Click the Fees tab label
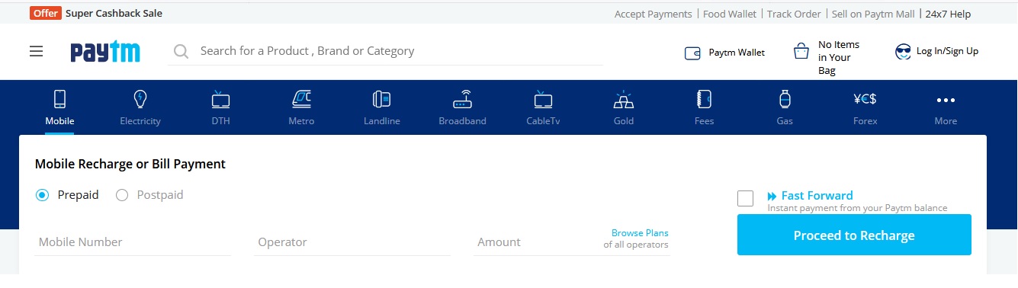Image resolution: width=1018 pixels, height=288 pixels. (705, 121)
